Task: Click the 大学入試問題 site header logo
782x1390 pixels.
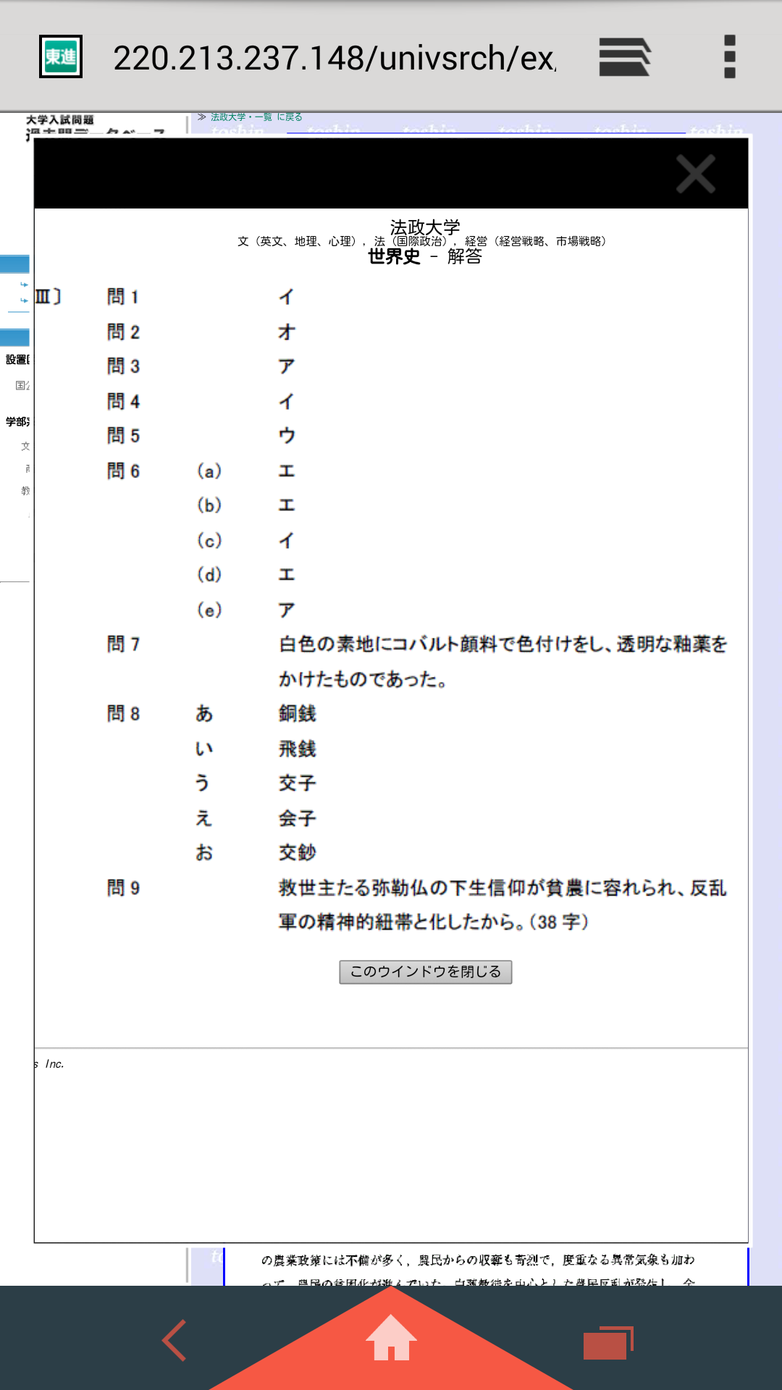Action: (x=60, y=120)
